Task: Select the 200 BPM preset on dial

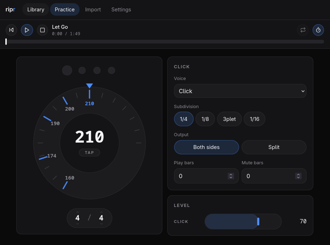Action: coord(69,109)
